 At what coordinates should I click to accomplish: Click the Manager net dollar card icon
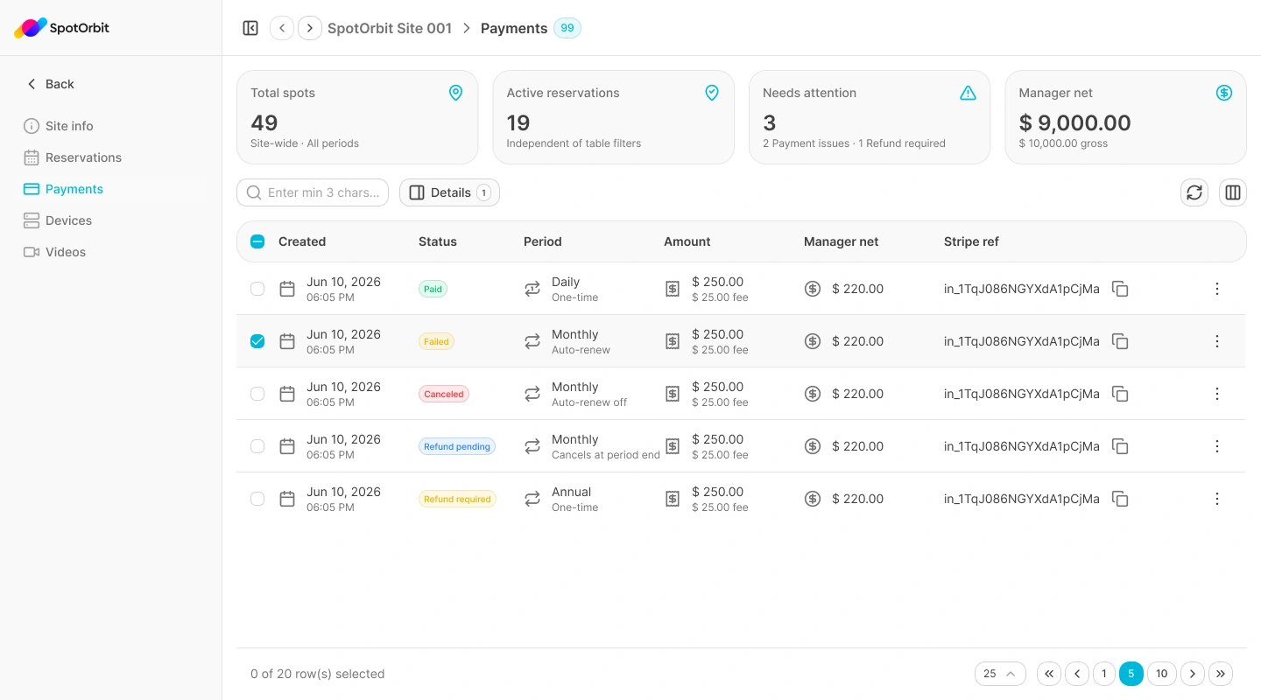(x=1224, y=93)
